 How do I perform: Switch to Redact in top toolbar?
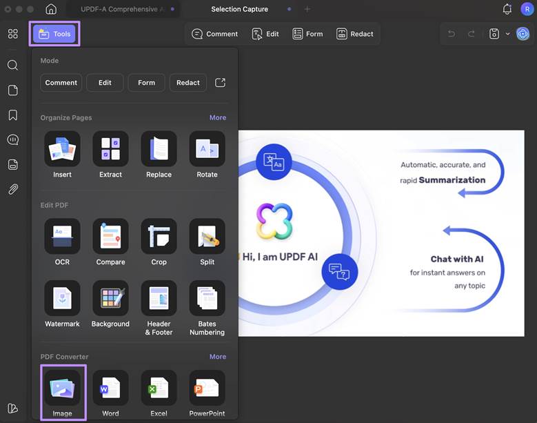pyautogui.click(x=355, y=34)
